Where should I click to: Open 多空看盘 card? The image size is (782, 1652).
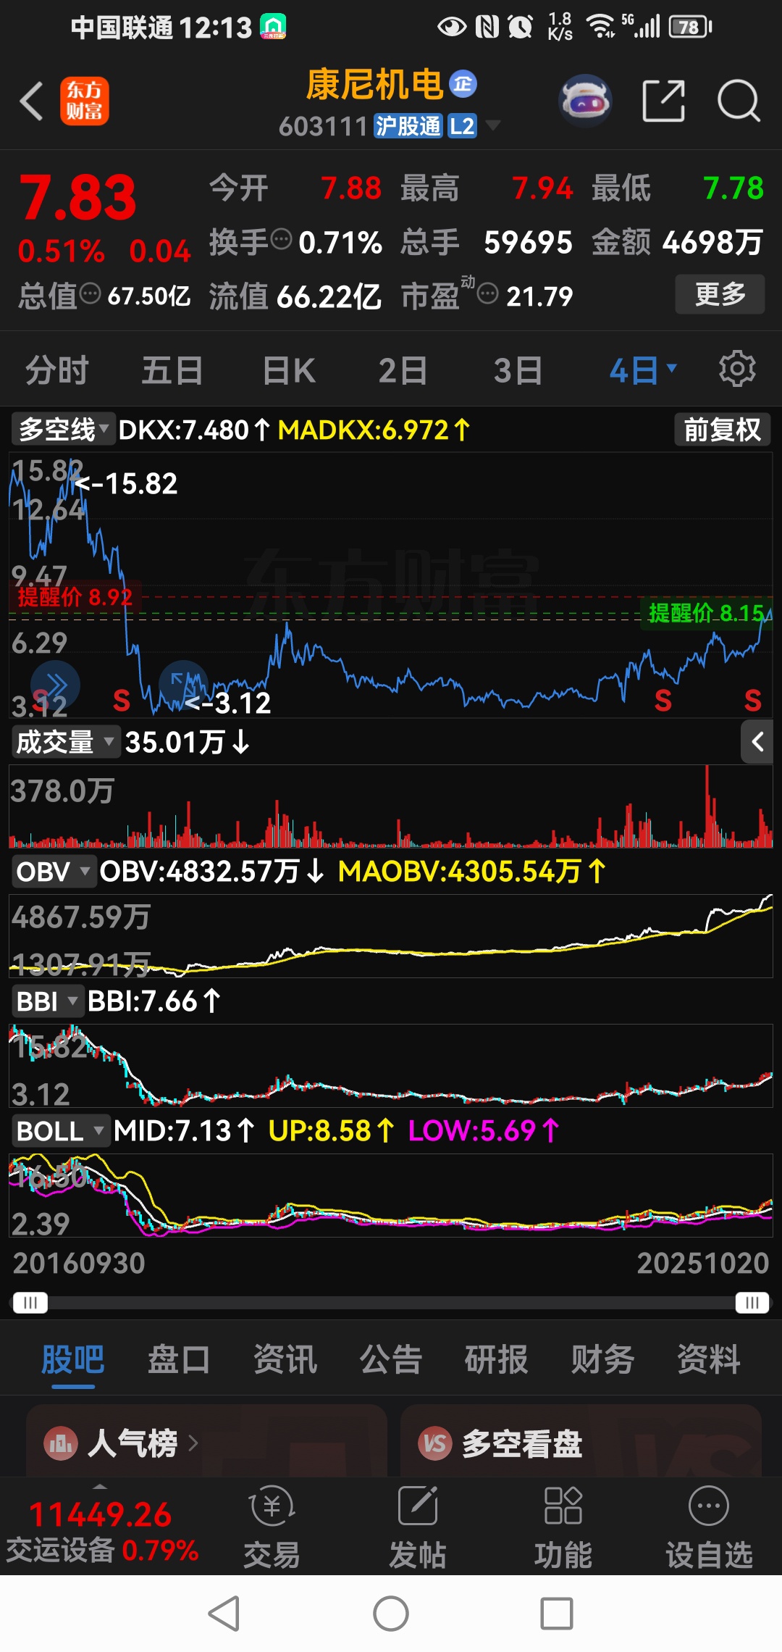pyautogui.click(x=581, y=1440)
